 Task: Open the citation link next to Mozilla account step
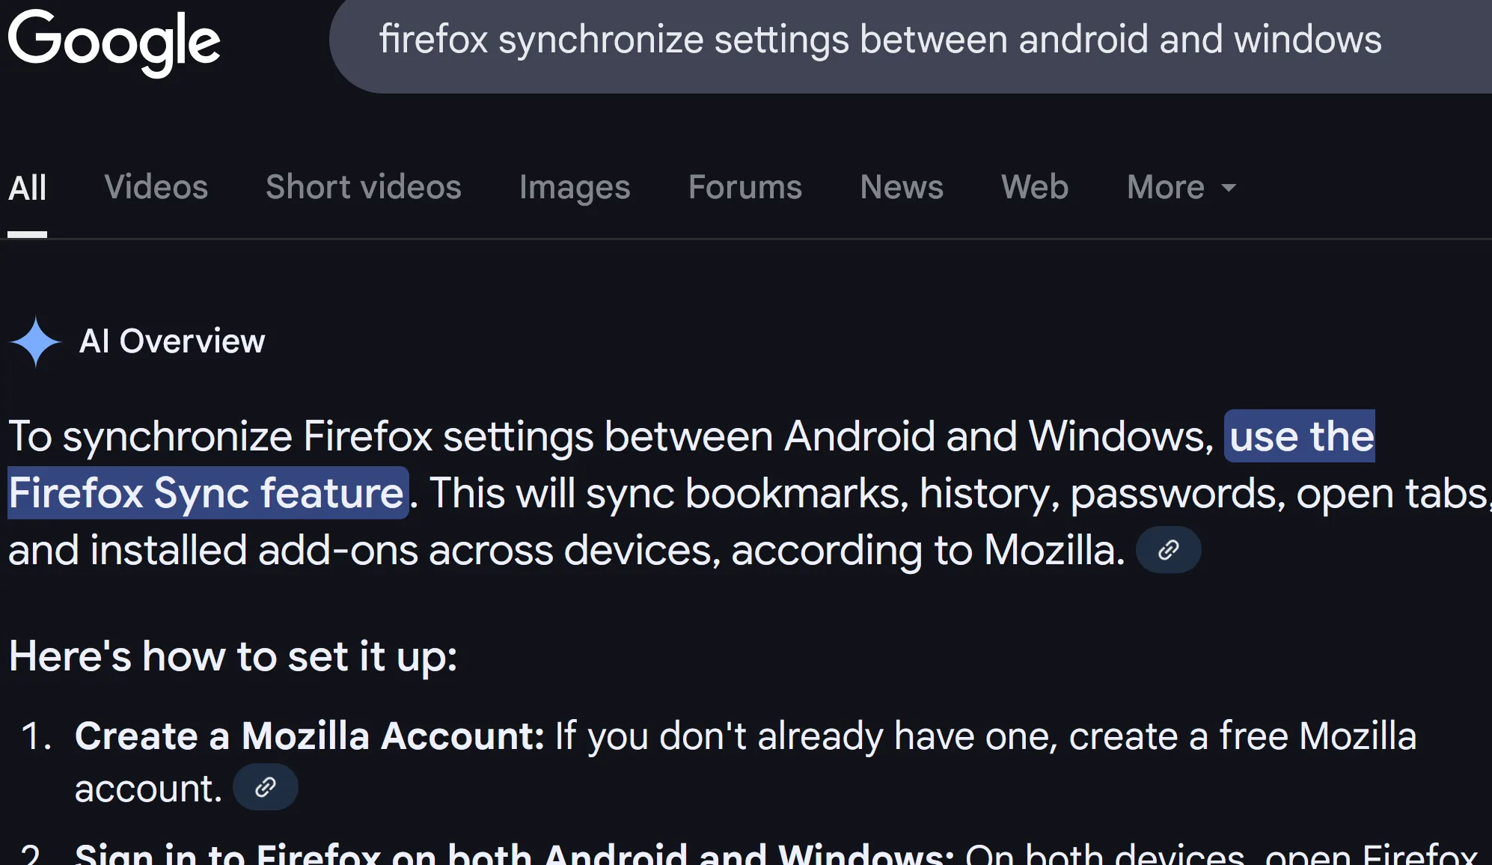click(266, 786)
